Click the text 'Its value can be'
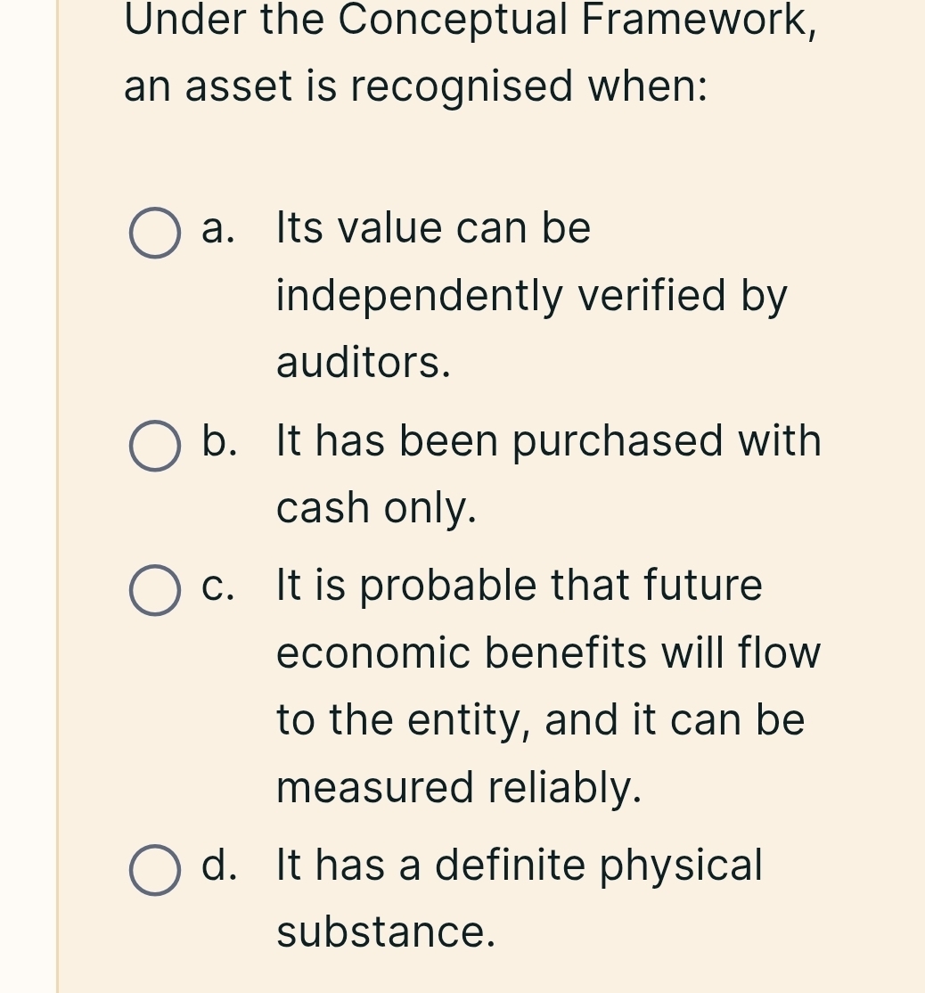Screen dimensions: 925x993 pos(433,228)
